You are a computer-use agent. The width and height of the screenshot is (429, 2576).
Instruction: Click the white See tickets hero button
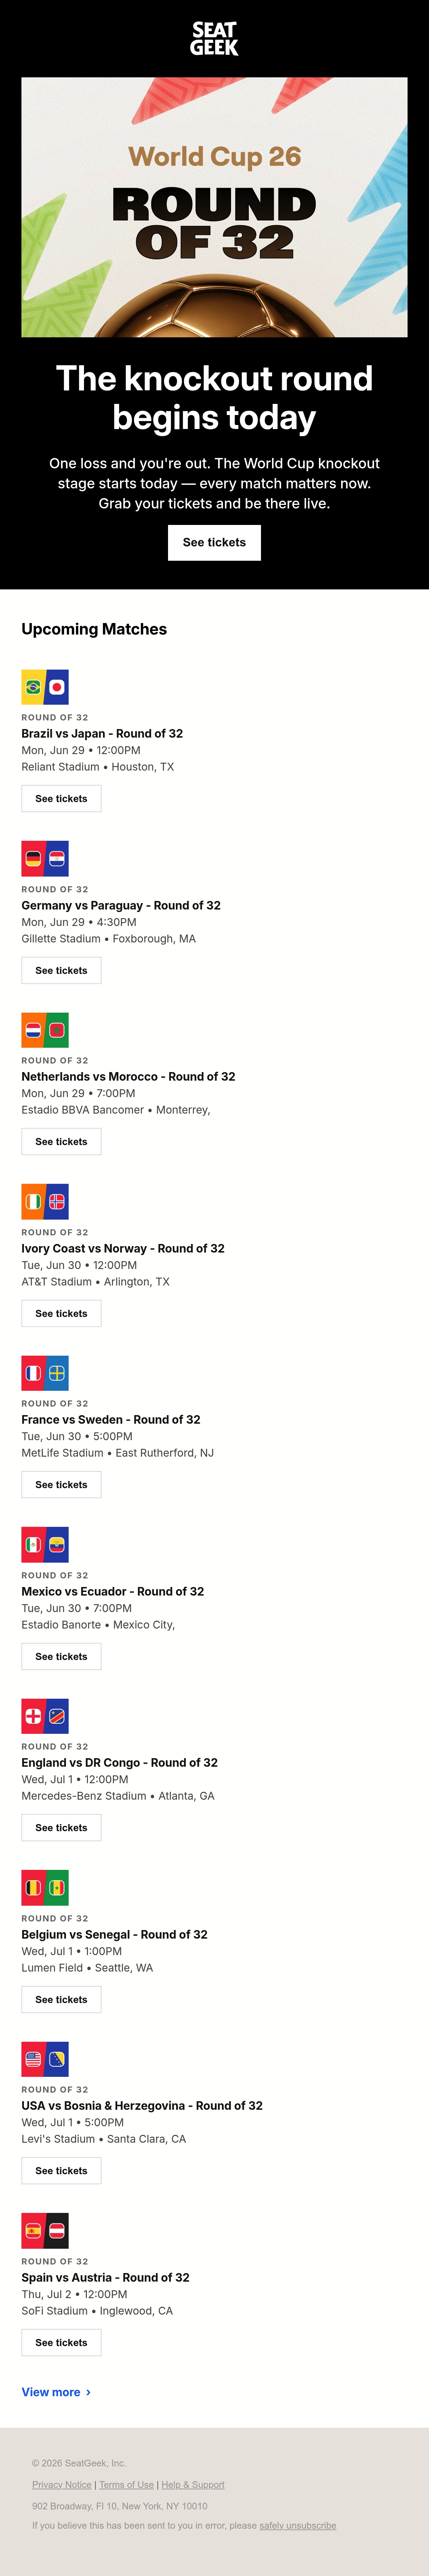pos(214,542)
